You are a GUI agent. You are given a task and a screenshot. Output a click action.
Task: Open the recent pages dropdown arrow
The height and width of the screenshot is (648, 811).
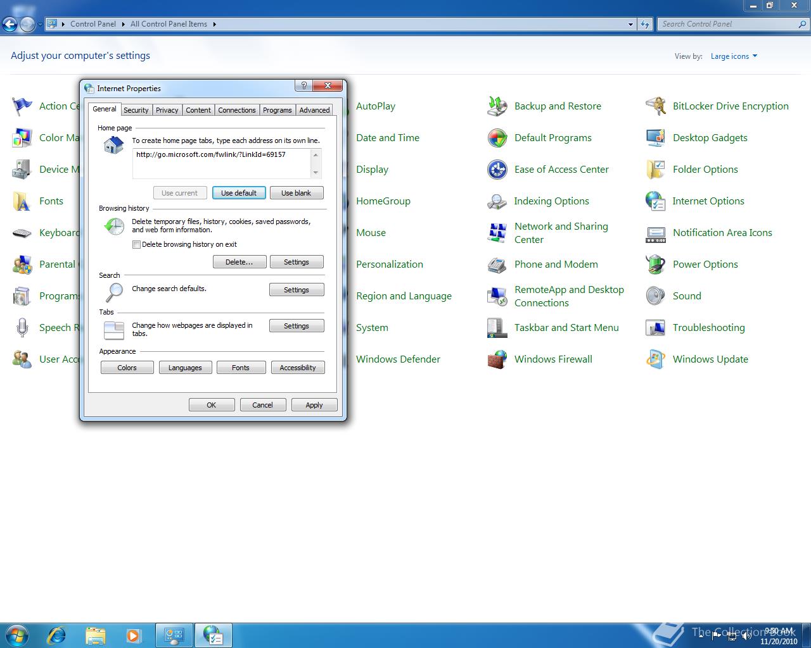tap(40, 24)
